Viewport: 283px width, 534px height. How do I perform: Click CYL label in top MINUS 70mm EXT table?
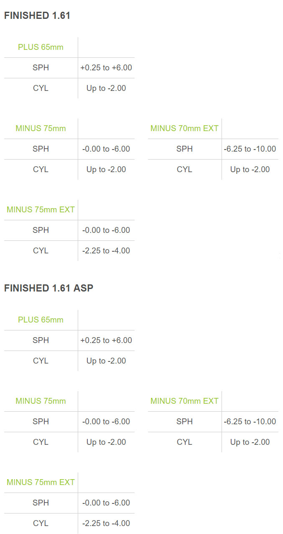(x=184, y=170)
